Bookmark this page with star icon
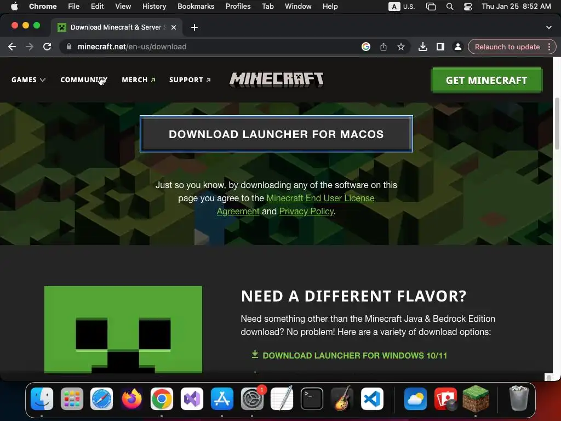This screenshot has height=421, width=561. pos(400,47)
